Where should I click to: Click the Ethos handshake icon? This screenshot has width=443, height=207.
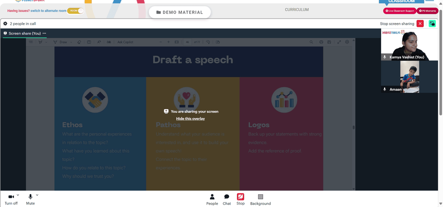click(x=95, y=100)
